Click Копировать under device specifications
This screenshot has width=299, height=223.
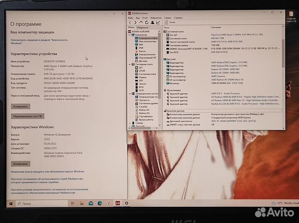point(20,107)
